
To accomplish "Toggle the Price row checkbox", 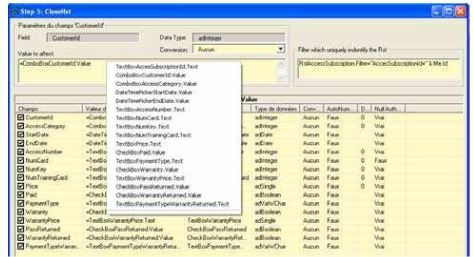I will pyautogui.click(x=20, y=186).
